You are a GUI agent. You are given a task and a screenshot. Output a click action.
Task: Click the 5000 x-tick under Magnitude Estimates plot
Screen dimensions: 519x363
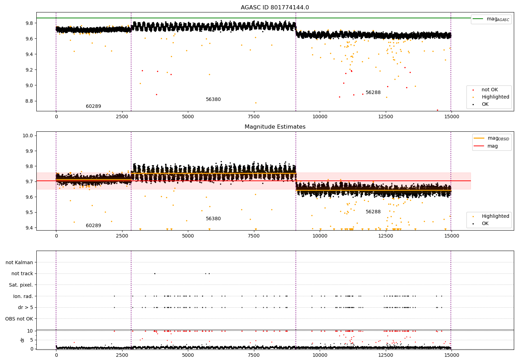[188, 236]
